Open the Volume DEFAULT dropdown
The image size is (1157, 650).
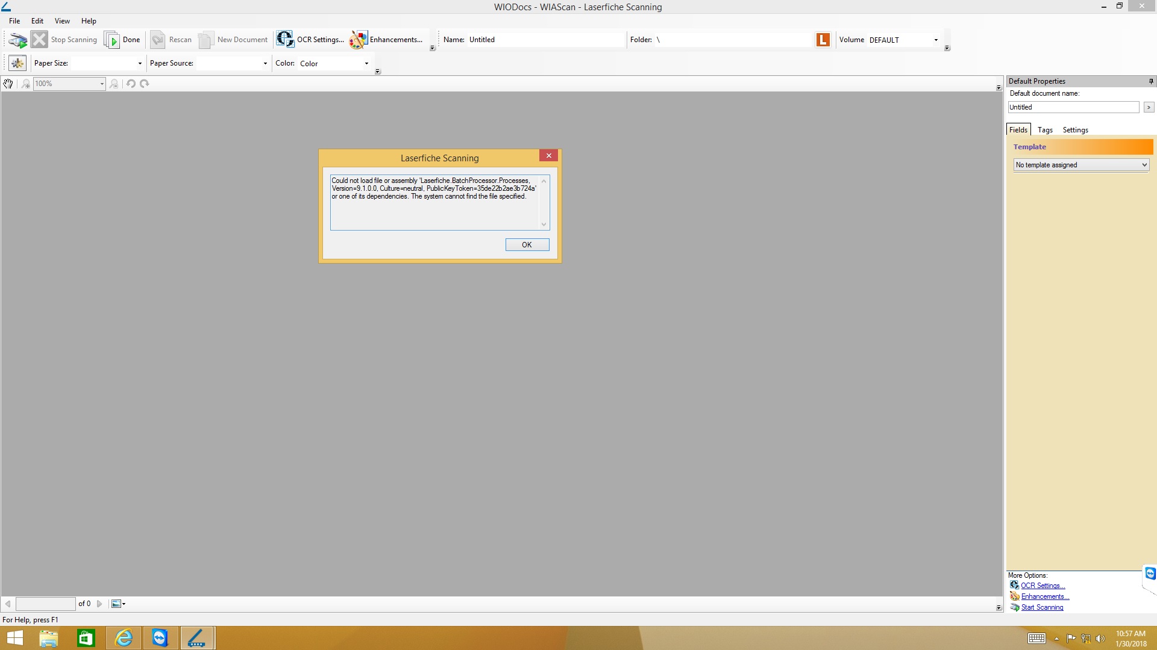tap(936, 40)
